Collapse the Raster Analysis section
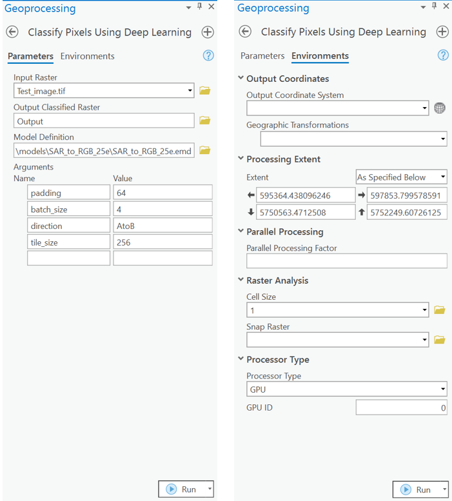The height and width of the screenshot is (501, 452). [241, 280]
